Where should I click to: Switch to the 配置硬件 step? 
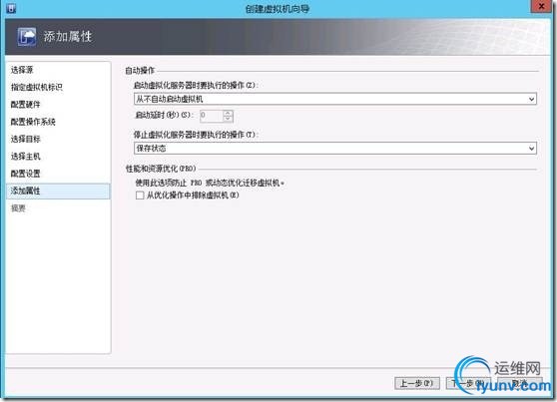pos(26,105)
